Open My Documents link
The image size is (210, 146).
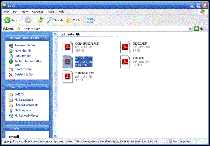[24, 100]
